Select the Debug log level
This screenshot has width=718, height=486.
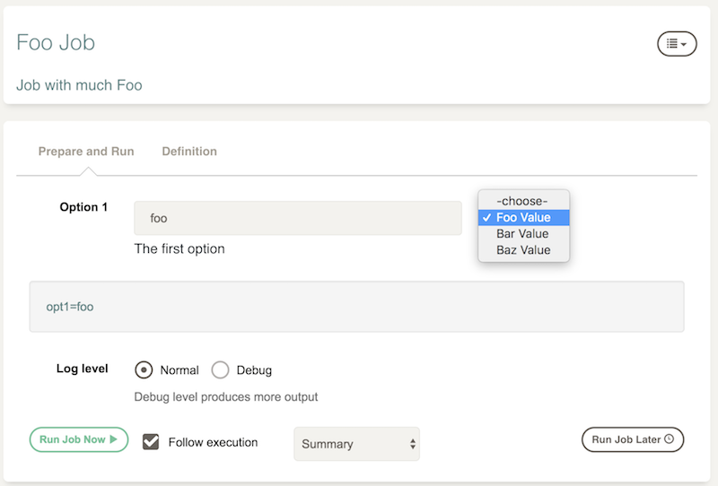tap(220, 369)
